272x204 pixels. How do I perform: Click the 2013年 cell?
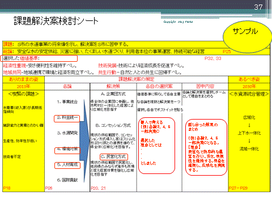click(24, 87)
